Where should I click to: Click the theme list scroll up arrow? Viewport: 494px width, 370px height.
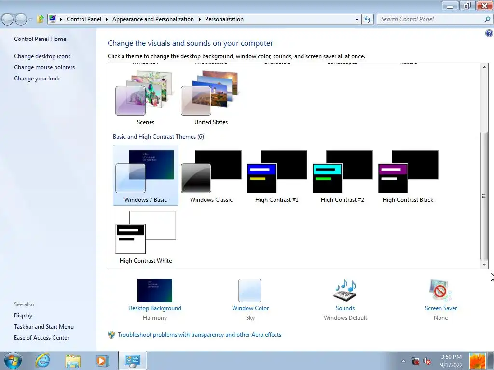click(484, 67)
